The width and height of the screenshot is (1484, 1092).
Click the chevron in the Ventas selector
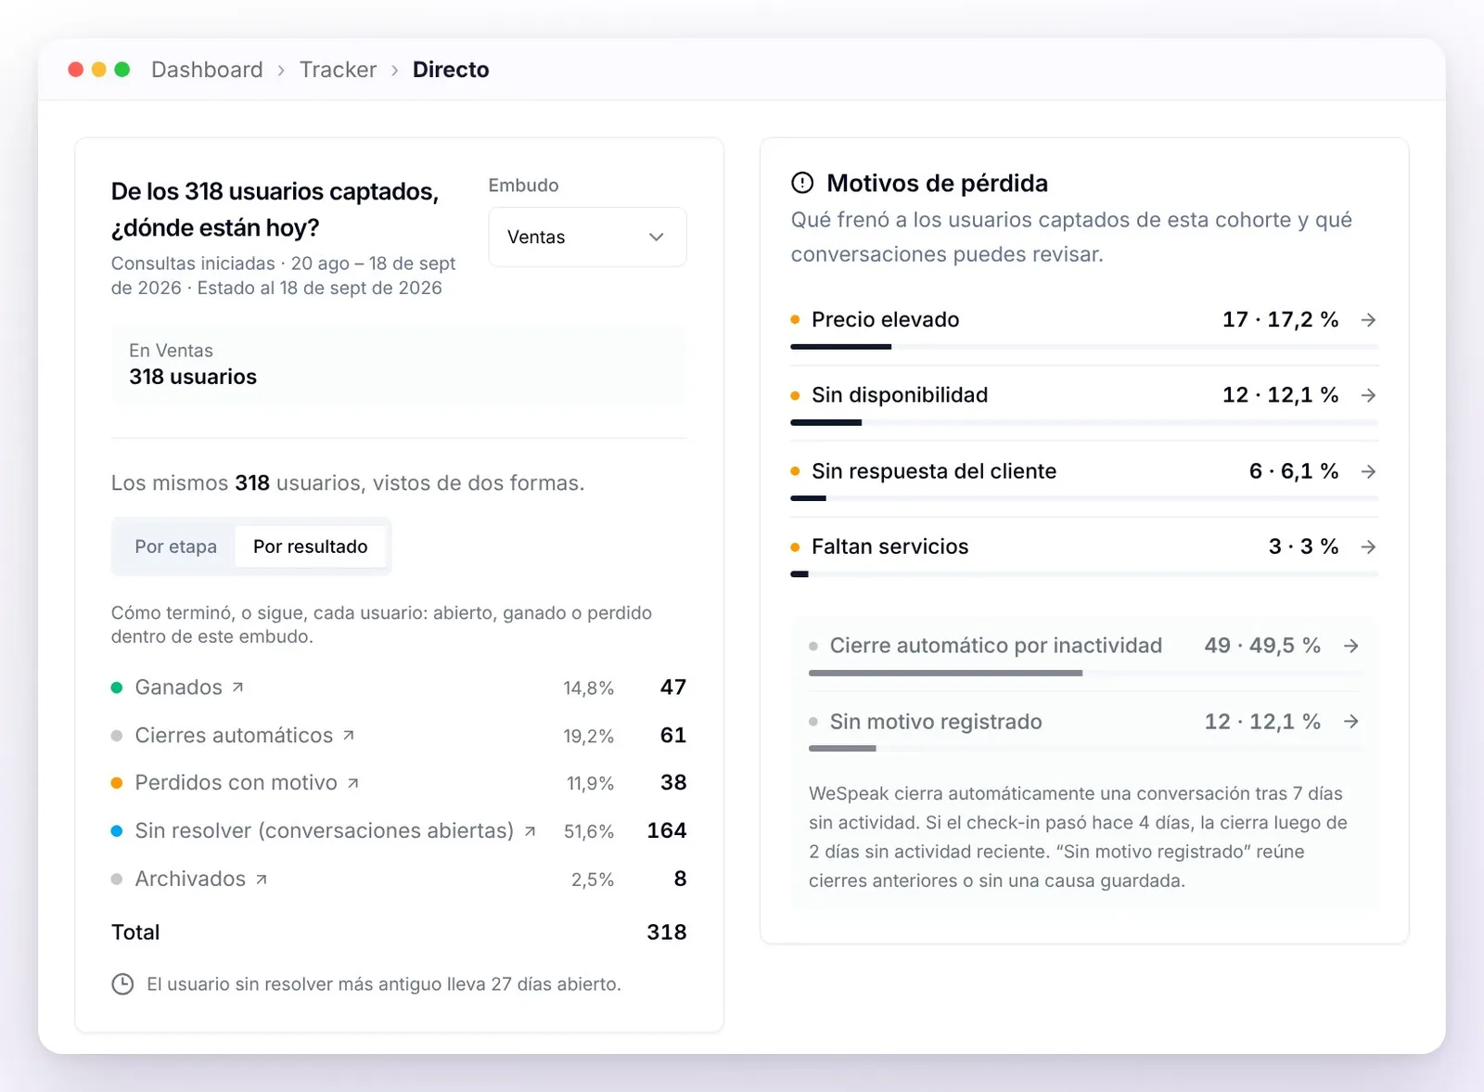coord(657,237)
